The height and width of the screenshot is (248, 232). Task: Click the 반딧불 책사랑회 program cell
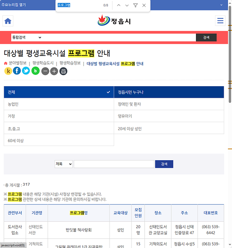pyautogui.click(x=78, y=230)
